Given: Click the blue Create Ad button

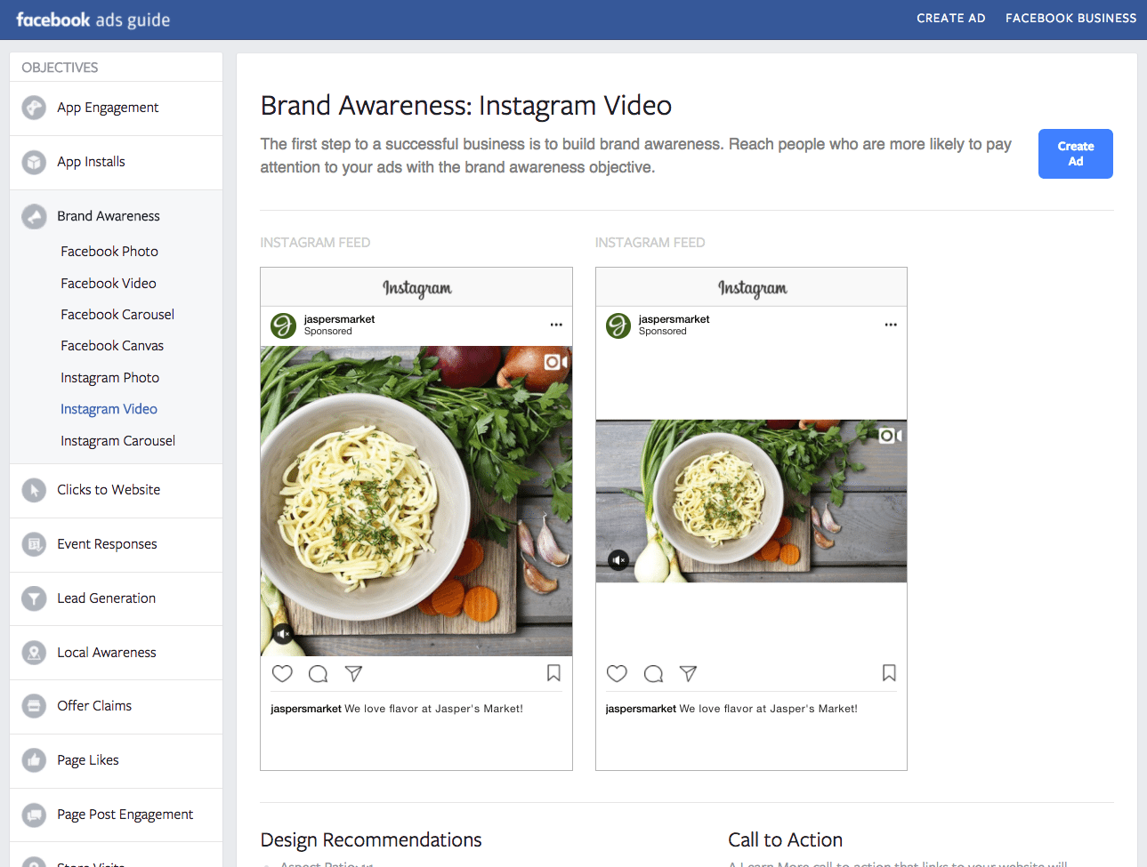Looking at the screenshot, I should click(x=1075, y=154).
